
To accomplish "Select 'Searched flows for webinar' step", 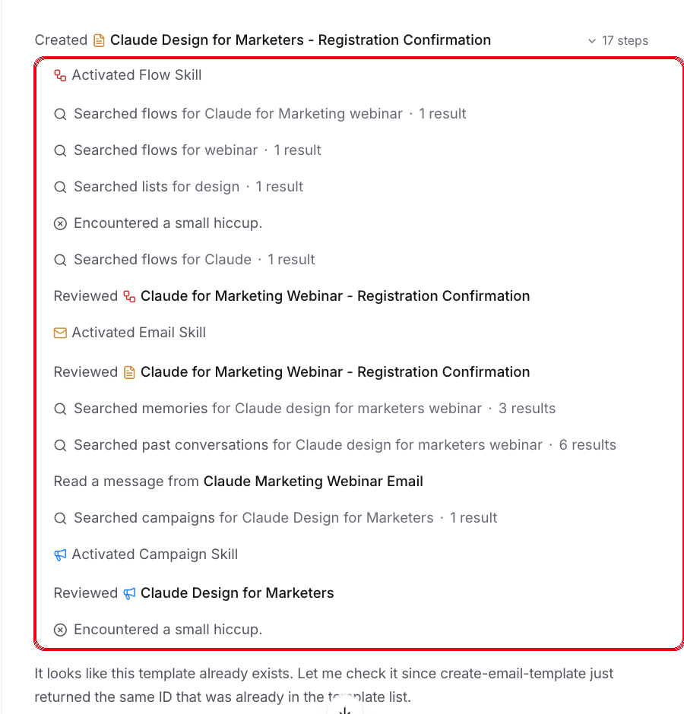I will [187, 150].
